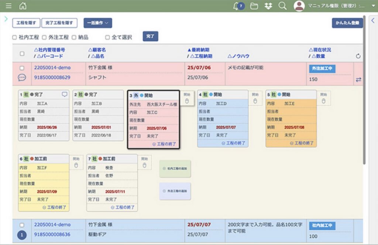Open link 22050014-demo in first row
The height and width of the screenshot is (245, 378).
[52, 68]
